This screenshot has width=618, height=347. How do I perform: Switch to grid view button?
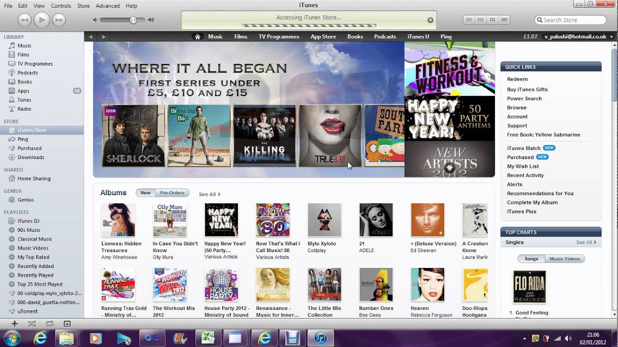[x=492, y=20]
